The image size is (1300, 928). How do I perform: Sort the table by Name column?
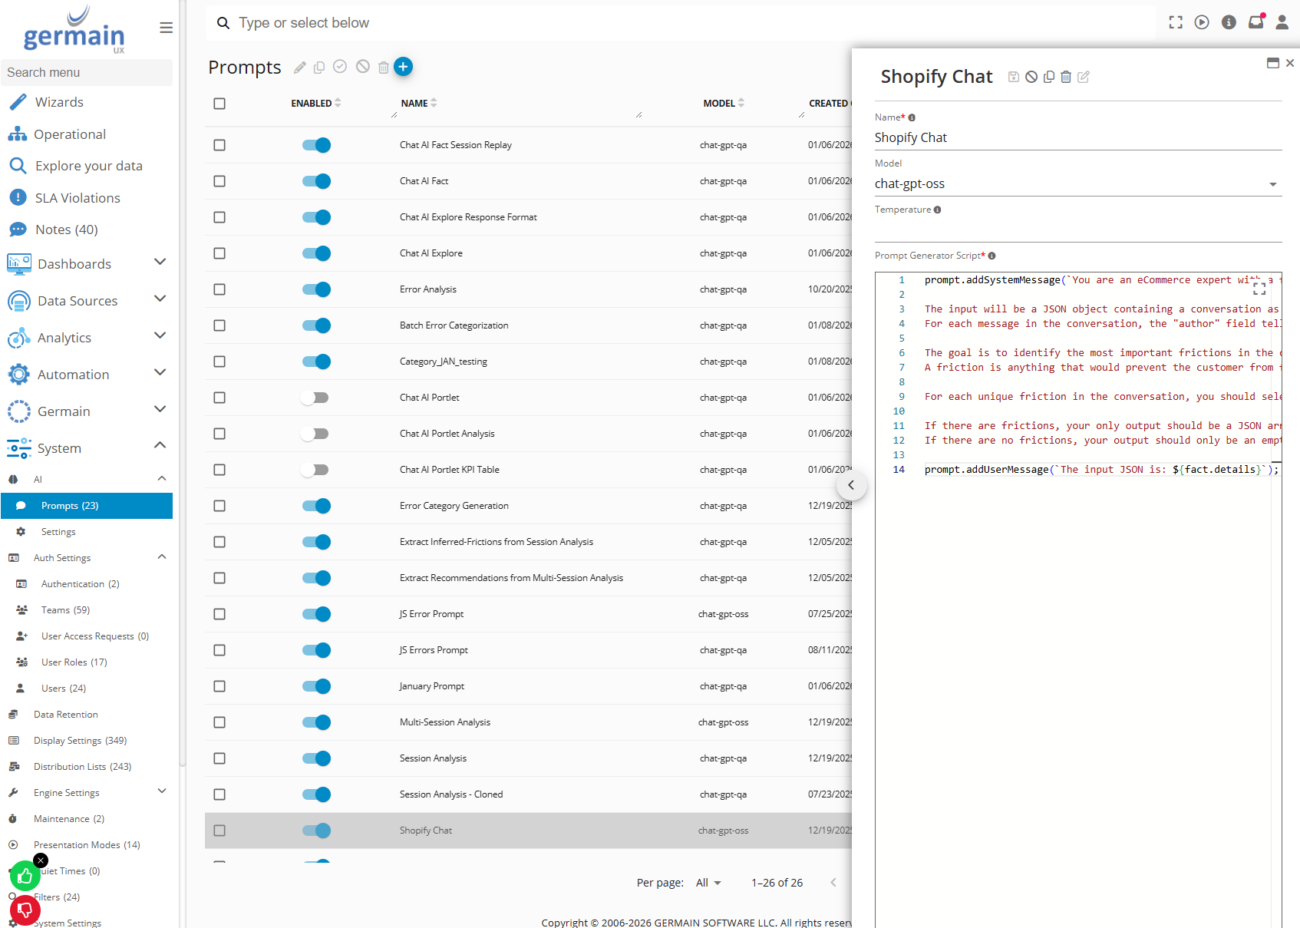click(x=414, y=103)
